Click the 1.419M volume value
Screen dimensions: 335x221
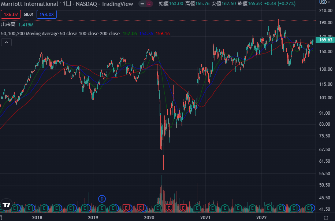pos(26,25)
